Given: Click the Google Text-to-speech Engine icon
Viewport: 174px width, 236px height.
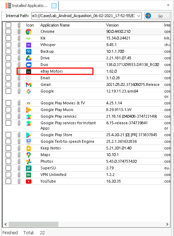Looking at the screenshot, I should point(29,142).
